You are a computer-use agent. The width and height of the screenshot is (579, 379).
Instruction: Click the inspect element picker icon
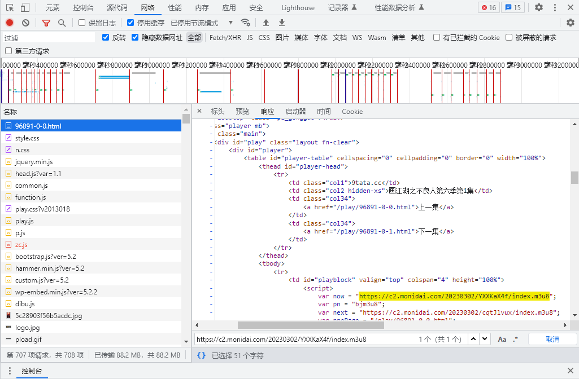click(9, 7)
